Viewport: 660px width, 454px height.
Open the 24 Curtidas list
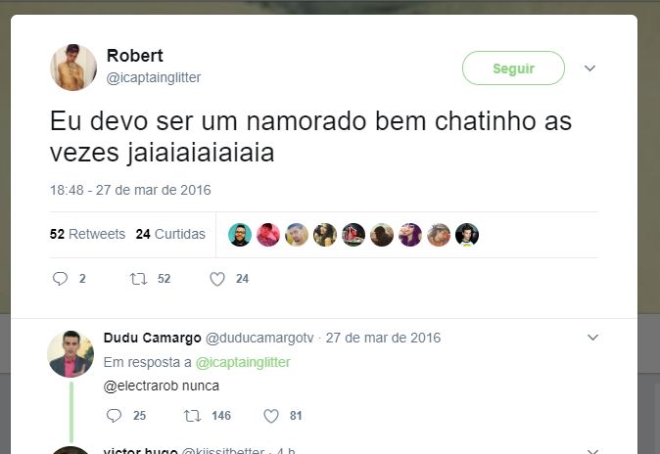click(170, 234)
